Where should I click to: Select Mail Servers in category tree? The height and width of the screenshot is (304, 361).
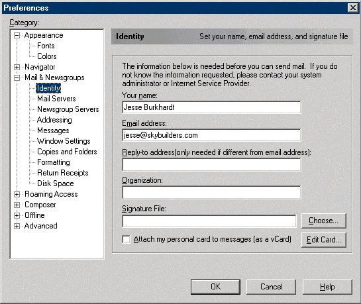(x=56, y=99)
